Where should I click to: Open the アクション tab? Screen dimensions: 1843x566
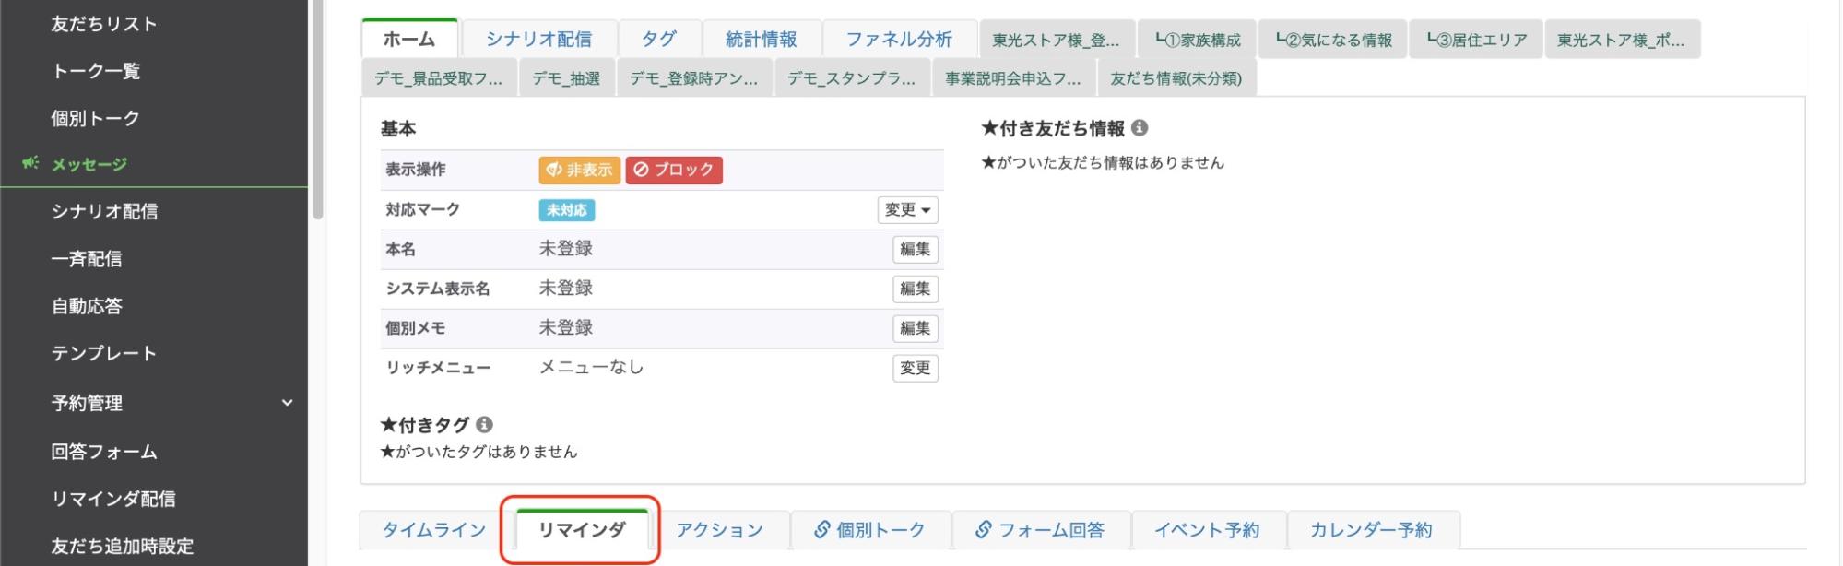(x=720, y=530)
